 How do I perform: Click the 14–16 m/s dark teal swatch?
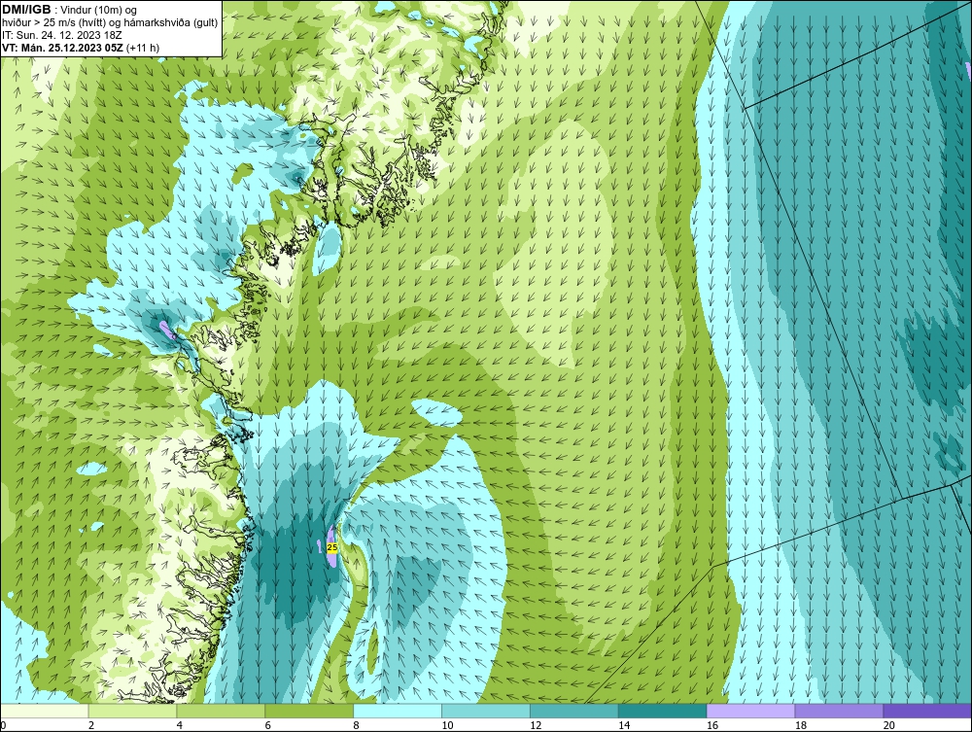663,711
